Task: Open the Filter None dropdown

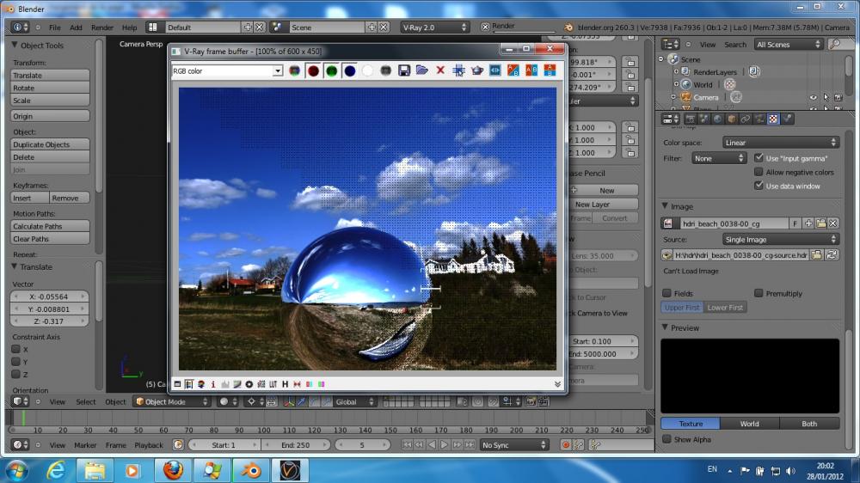Action: 718,158
